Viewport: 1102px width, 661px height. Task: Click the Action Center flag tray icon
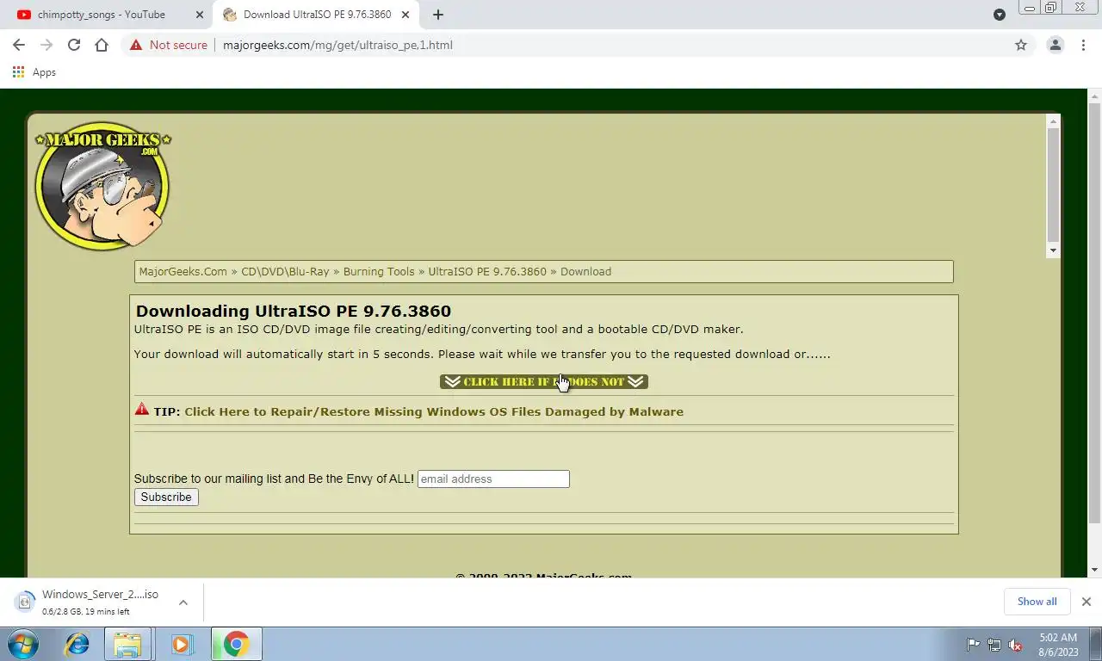(973, 645)
